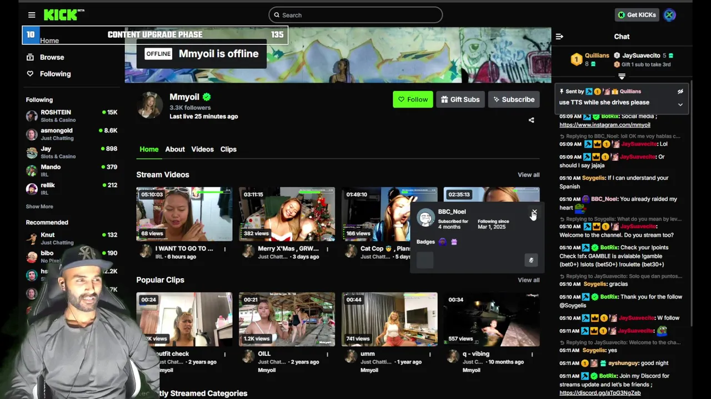Screen dimensions: 711x399
Task: Play the umm clip thumbnail
Action: point(389,319)
